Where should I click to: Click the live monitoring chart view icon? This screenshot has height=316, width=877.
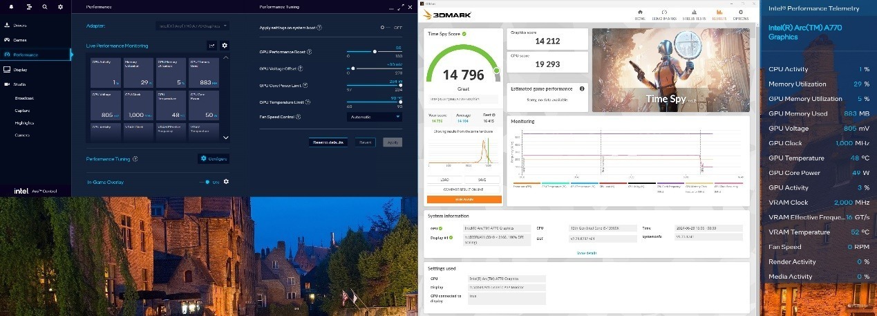coord(212,46)
